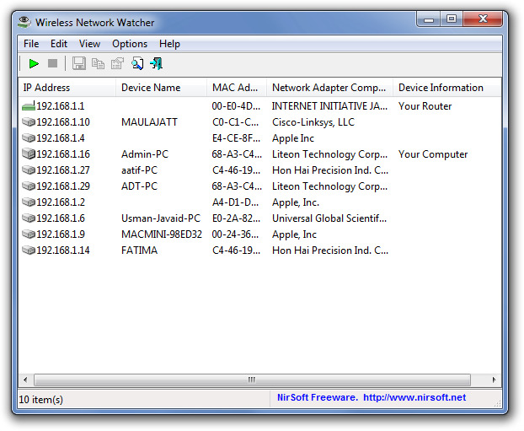Click MAC address E0-2A-82...
This screenshot has height=431, width=524.
(x=236, y=218)
